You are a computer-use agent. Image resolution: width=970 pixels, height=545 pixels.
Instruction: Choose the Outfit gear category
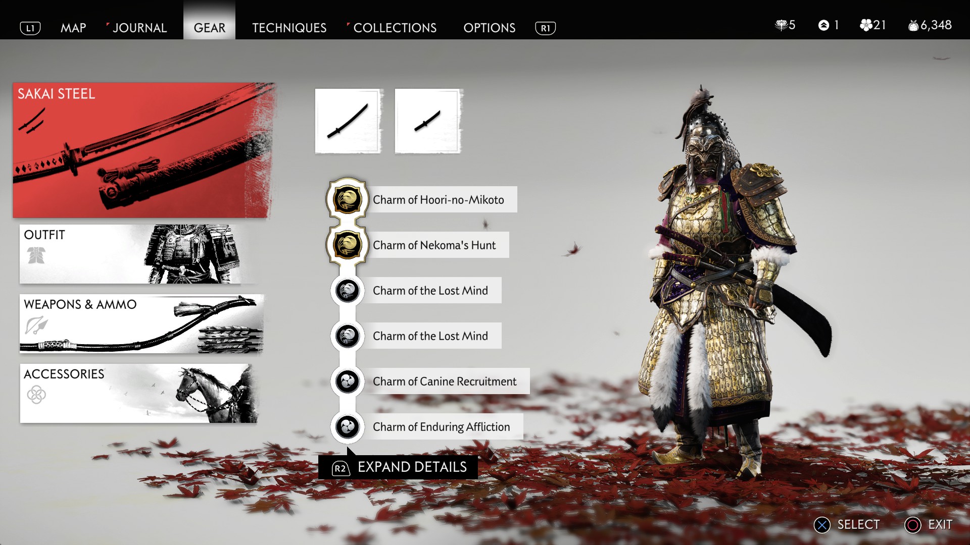click(138, 254)
